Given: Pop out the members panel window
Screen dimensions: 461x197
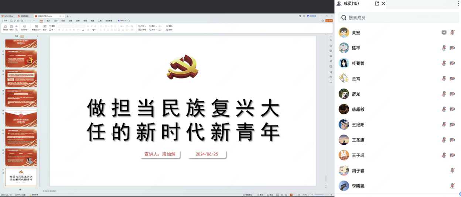Looking at the screenshot, I should pos(377,4).
